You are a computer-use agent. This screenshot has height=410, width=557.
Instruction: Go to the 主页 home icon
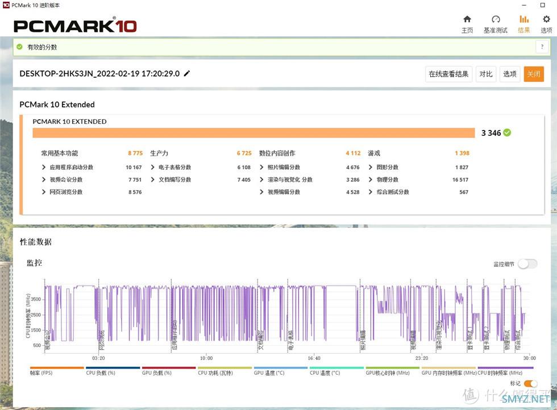467,19
